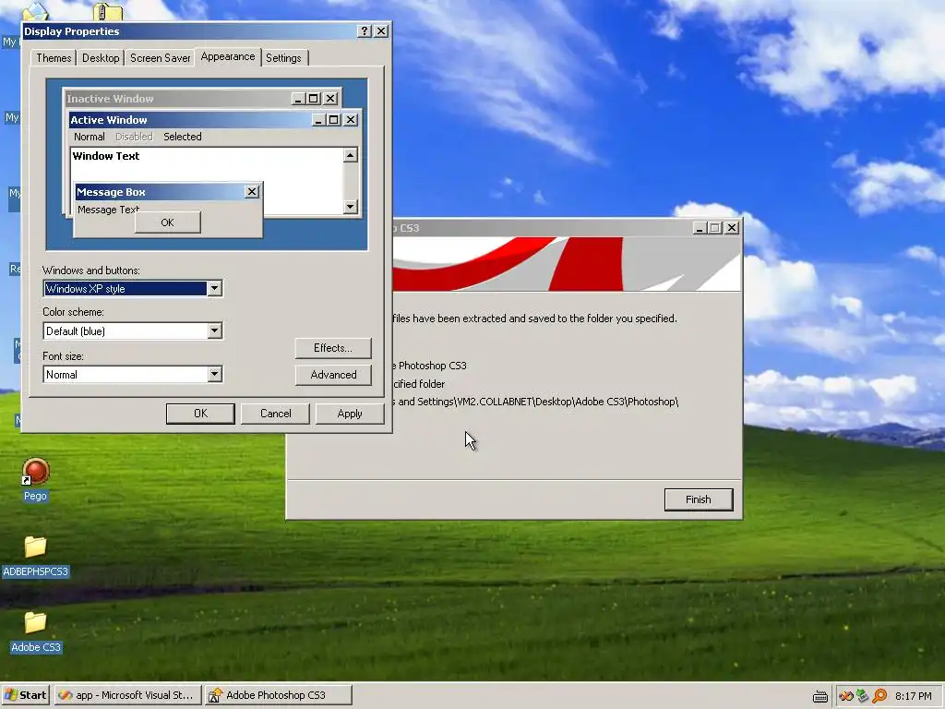The width and height of the screenshot is (945, 709).
Task: Click the preview scrollbar up arrow
Action: click(350, 155)
